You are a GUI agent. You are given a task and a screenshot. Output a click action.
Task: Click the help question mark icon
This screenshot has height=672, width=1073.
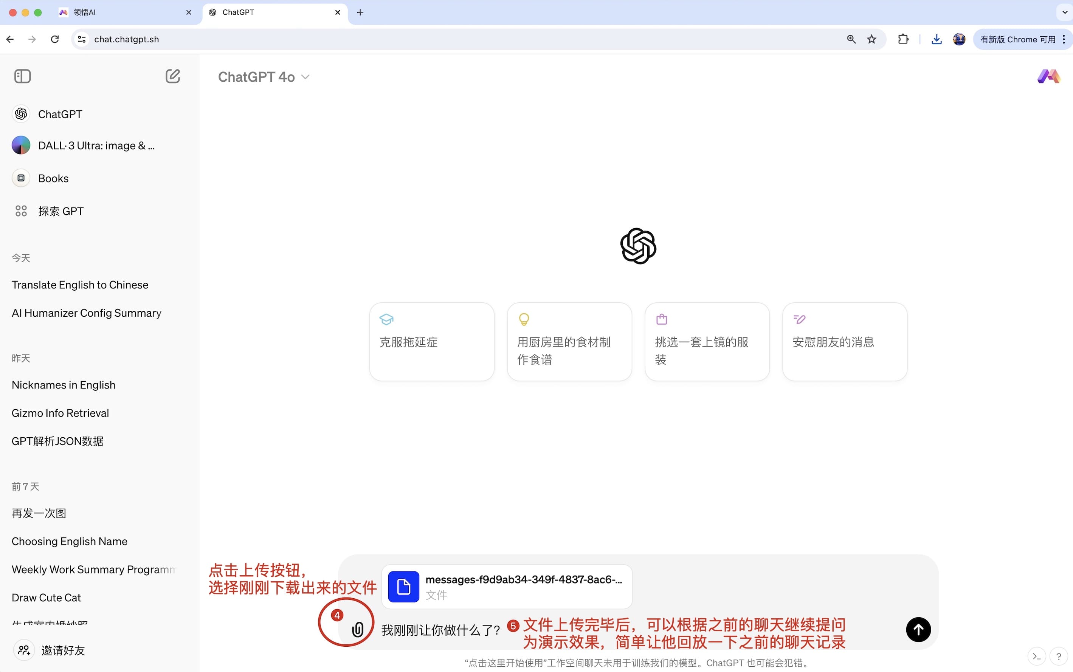point(1058,656)
